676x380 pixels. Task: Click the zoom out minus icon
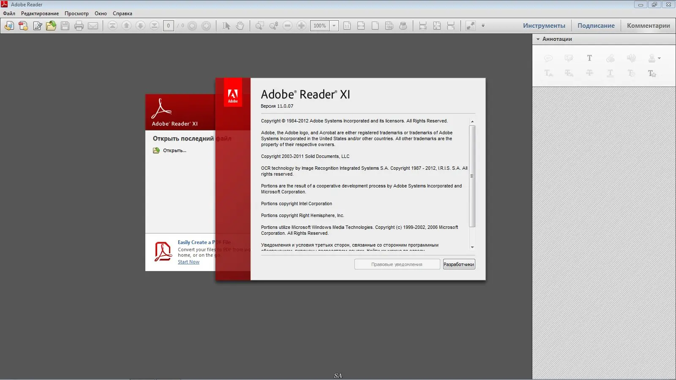(287, 26)
